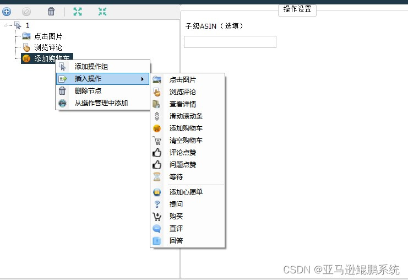The height and width of the screenshot is (280, 408).
Task: Click the orange cart icon next to submenu 添加购物车
Action: [157, 128]
